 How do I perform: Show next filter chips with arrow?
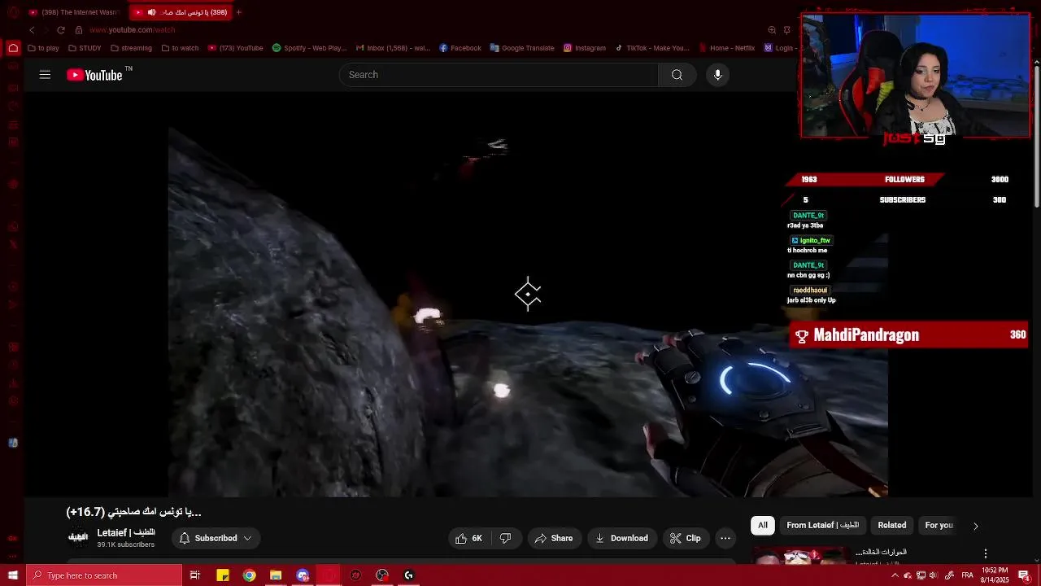(976, 526)
